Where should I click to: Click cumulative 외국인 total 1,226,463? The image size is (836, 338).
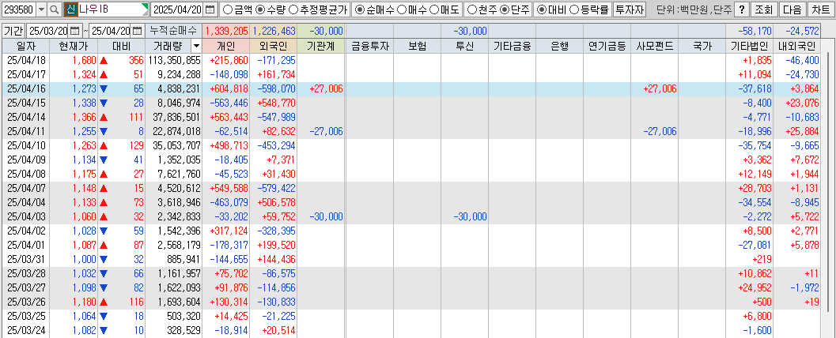point(274,32)
